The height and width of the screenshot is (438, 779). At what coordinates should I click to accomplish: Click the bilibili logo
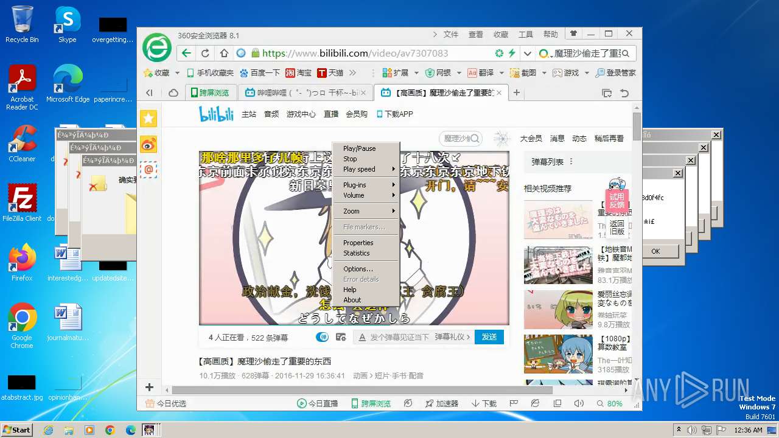pos(216,114)
